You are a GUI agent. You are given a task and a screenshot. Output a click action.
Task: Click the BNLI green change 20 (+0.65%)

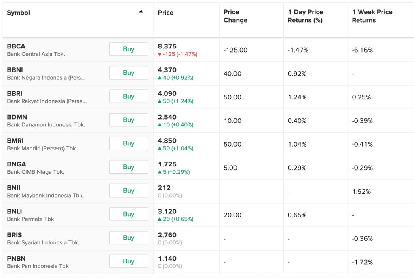click(x=175, y=219)
